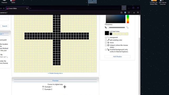Click the 'Last Used Colors' label
The width and height of the screenshot is (169, 95).
pos(114,31)
